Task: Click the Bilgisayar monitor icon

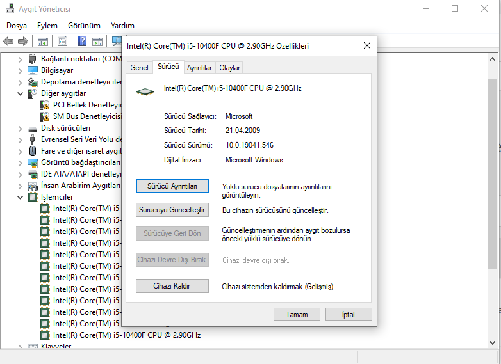Action: (32, 70)
